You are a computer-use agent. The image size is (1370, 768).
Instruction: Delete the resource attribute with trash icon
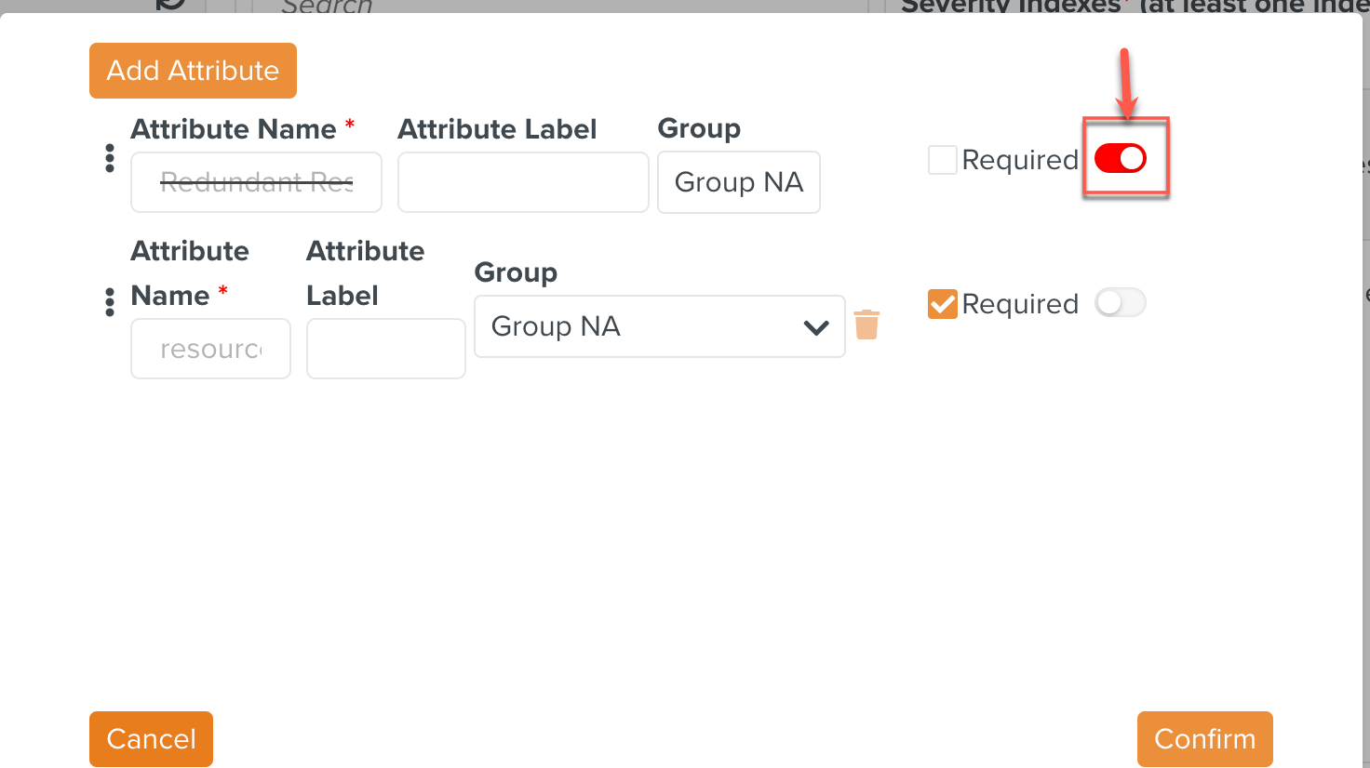coord(866,325)
